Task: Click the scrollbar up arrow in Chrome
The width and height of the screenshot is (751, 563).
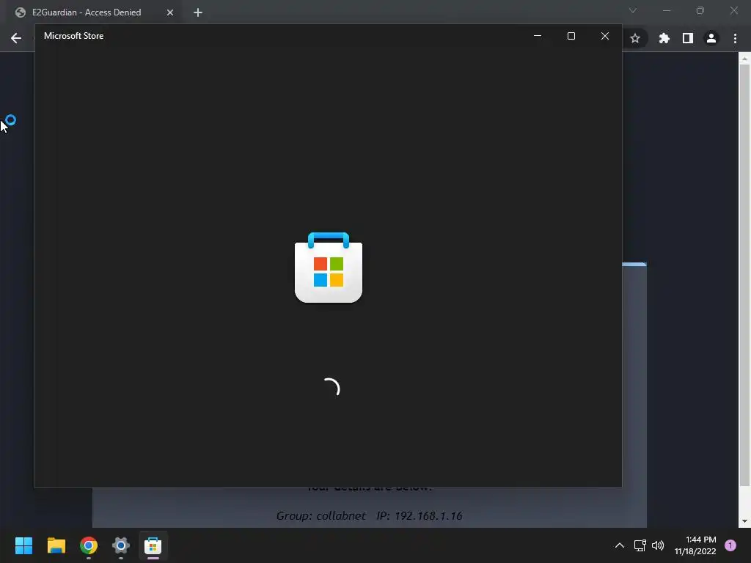Action: click(744, 59)
